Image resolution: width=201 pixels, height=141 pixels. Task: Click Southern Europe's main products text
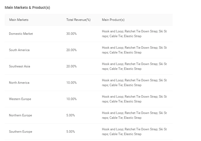click(134, 132)
